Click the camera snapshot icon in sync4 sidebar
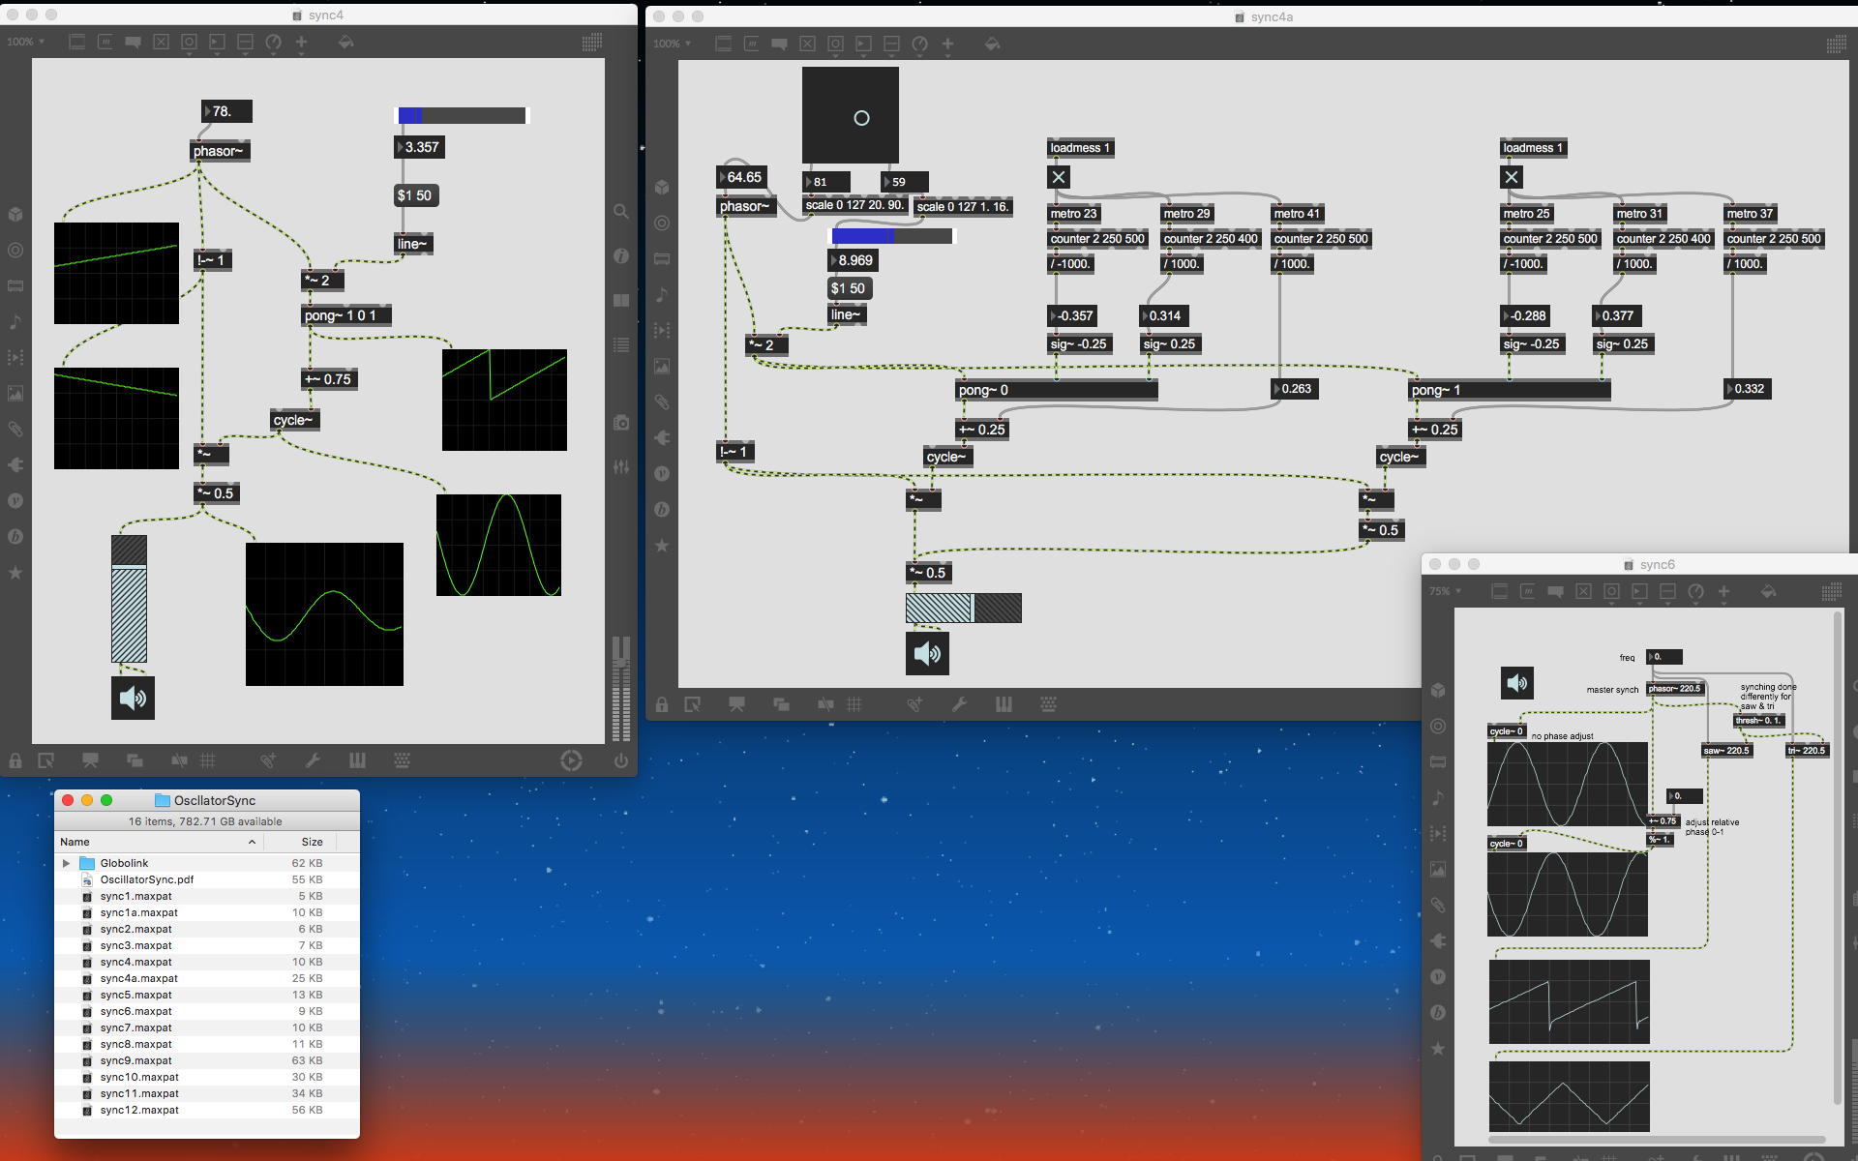The image size is (1858, 1161). pyautogui.click(x=621, y=423)
